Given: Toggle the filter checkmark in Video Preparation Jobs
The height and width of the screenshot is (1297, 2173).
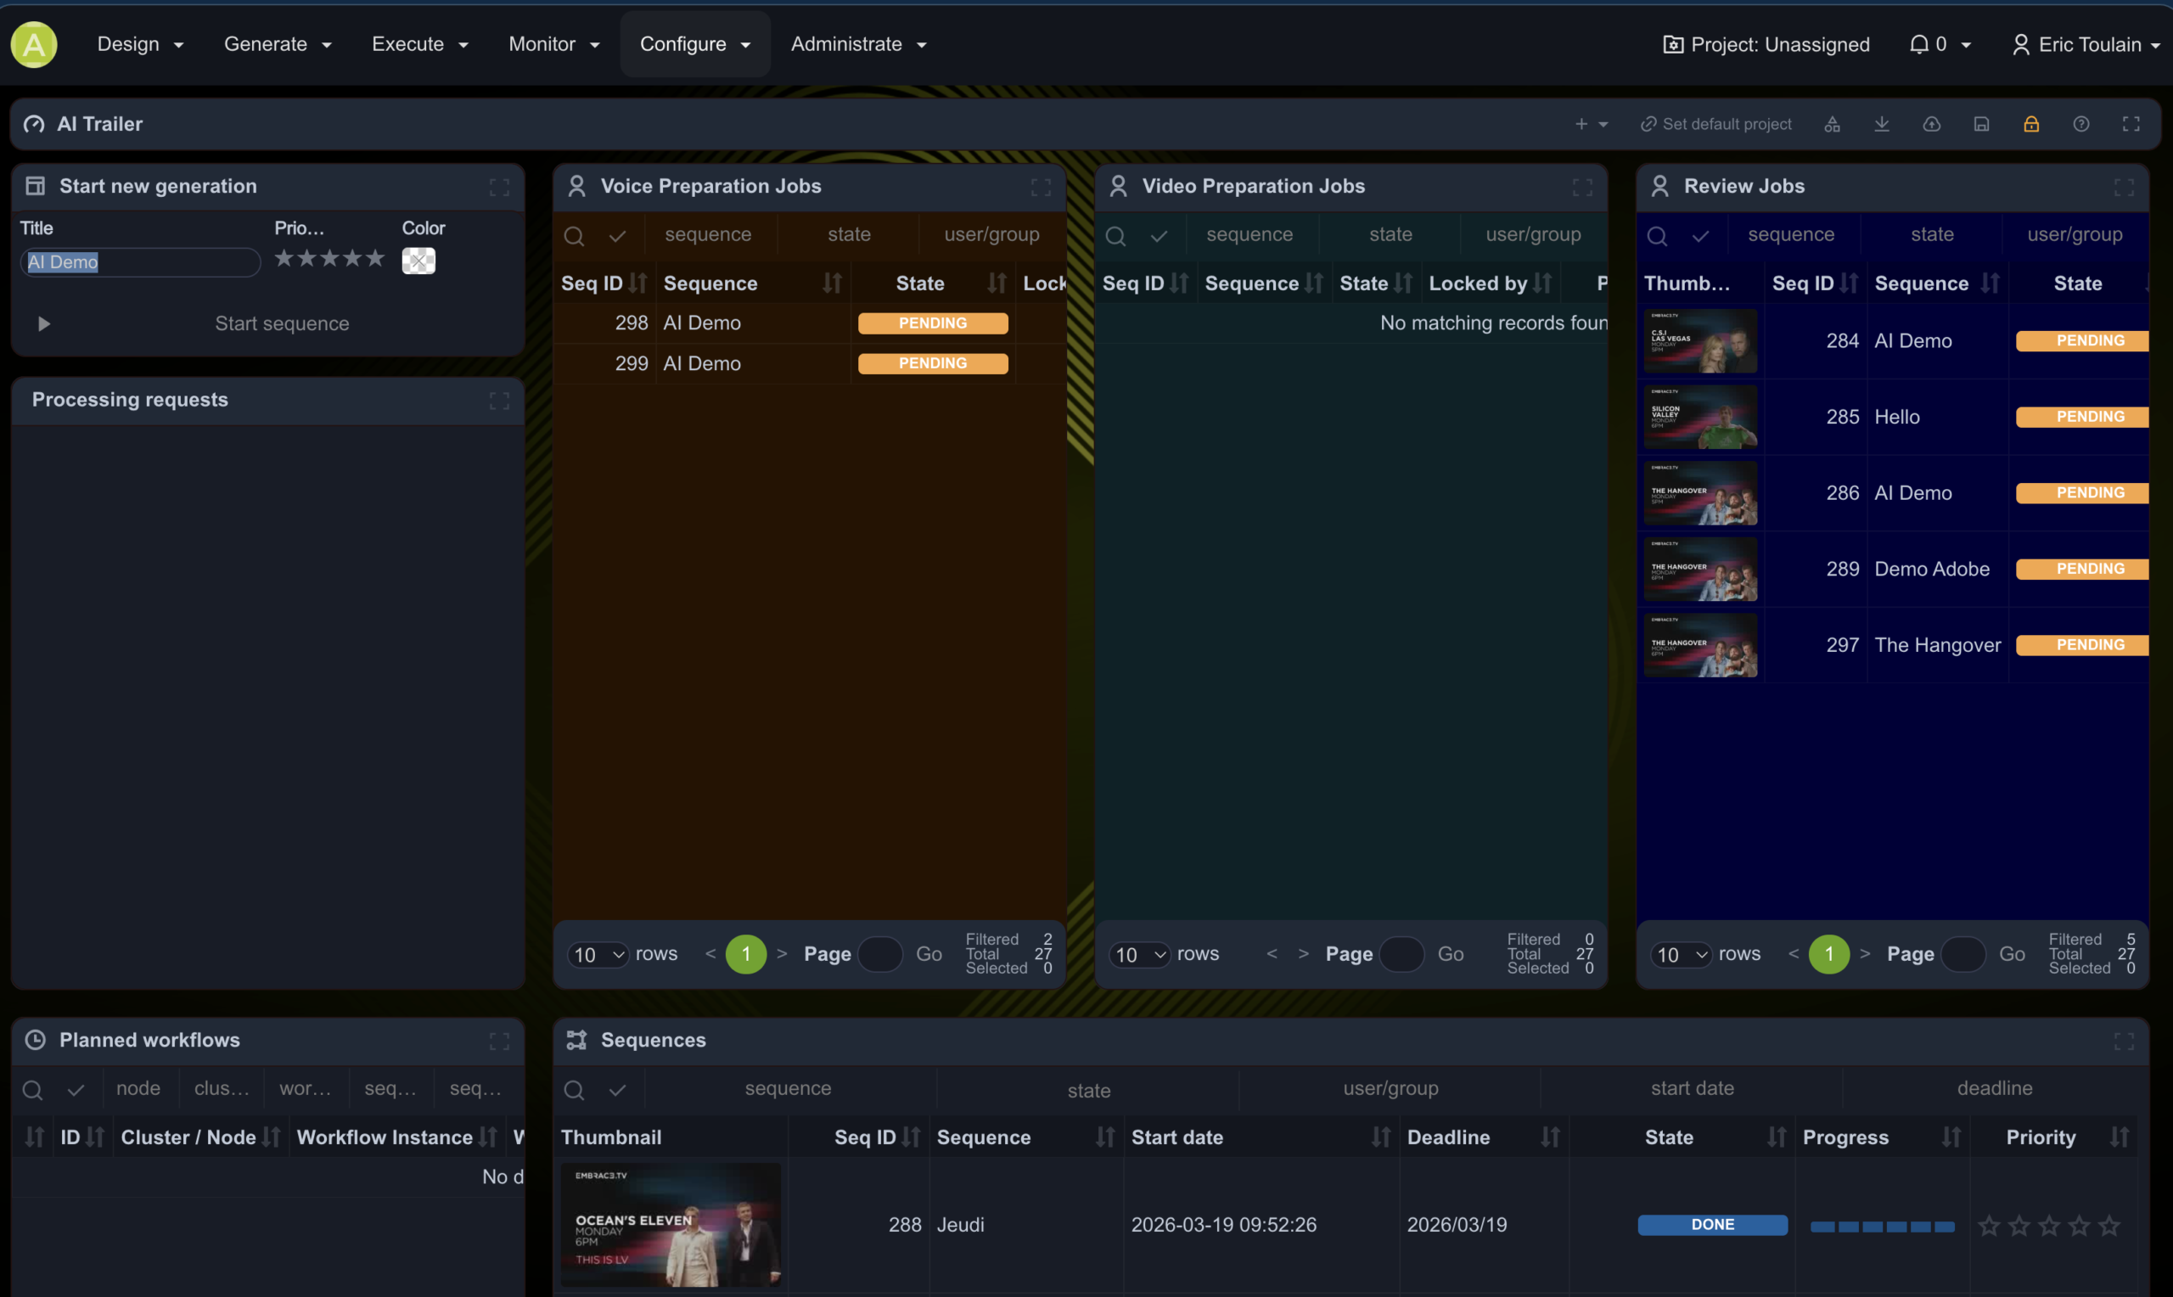Looking at the screenshot, I should click(1159, 236).
